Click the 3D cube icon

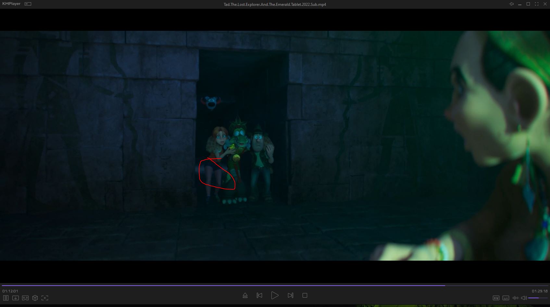click(x=35, y=298)
